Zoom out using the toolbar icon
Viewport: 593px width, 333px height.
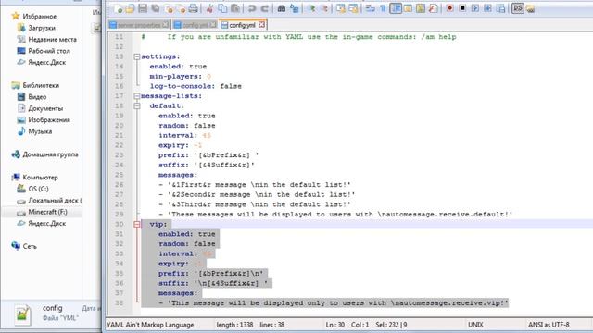click(324, 8)
